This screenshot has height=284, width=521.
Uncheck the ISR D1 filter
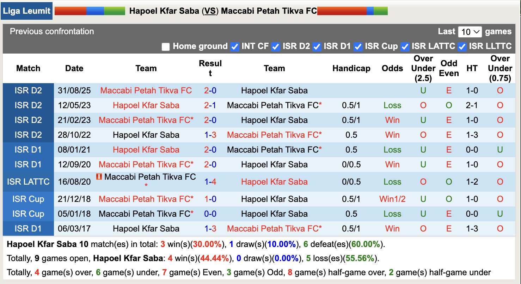[317, 46]
